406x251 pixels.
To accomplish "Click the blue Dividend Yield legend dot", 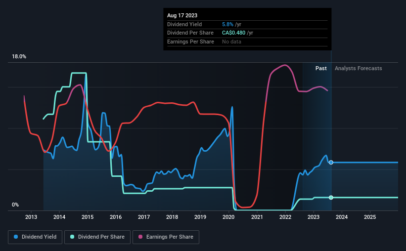I will click(16, 237).
